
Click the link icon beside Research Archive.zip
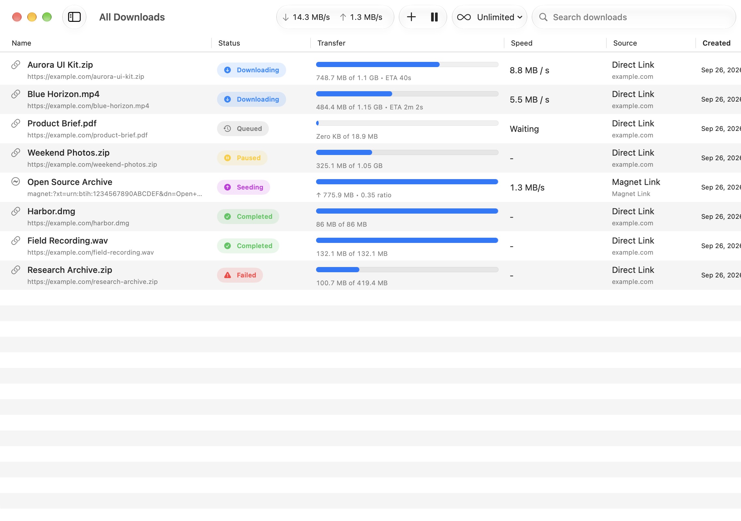pyautogui.click(x=16, y=270)
